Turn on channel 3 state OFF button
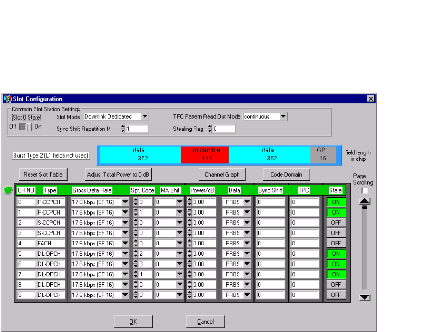The width and height of the screenshot is (432, 332). point(336,233)
